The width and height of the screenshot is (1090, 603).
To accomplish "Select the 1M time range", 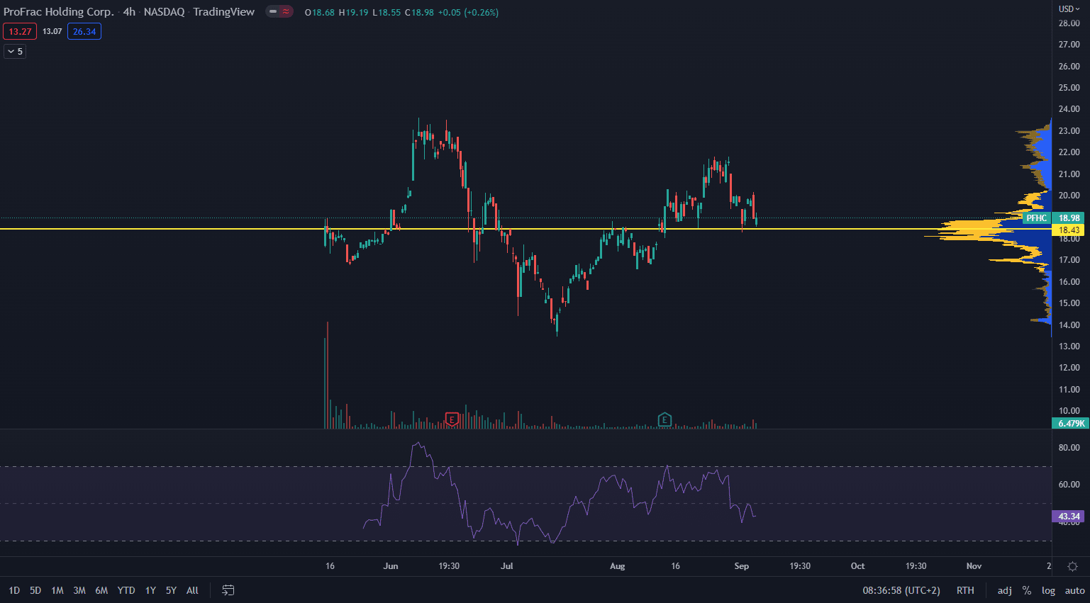I will pos(57,590).
